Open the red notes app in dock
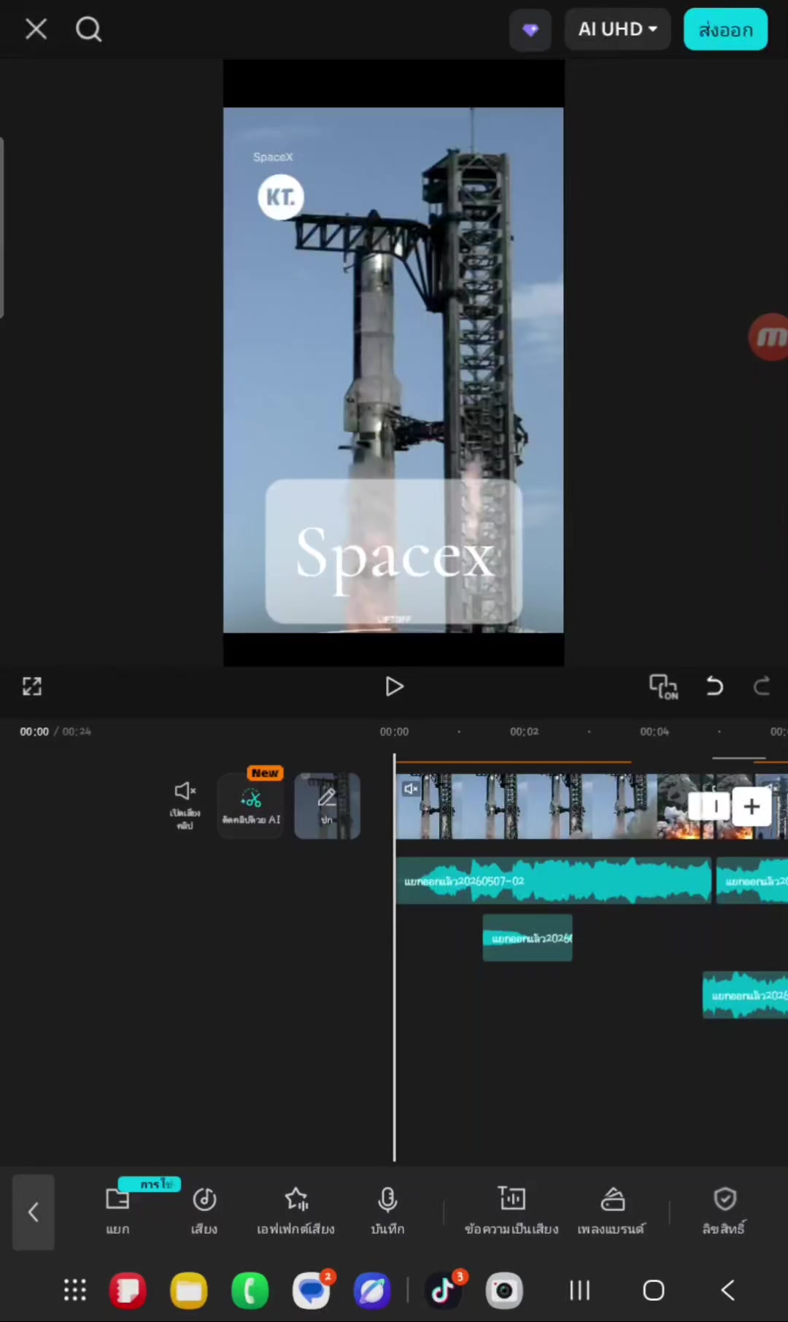This screenshot has width=788, height=1322. click(128, 1290)
